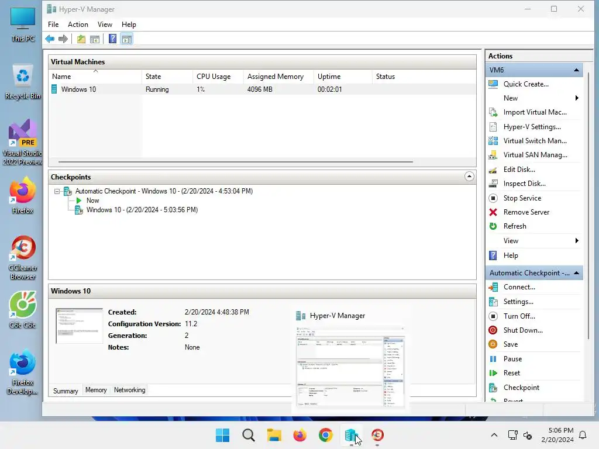Click the Checkpoint icon in Actions
Screen dimensions: 599x449
[x=493, y=388]
